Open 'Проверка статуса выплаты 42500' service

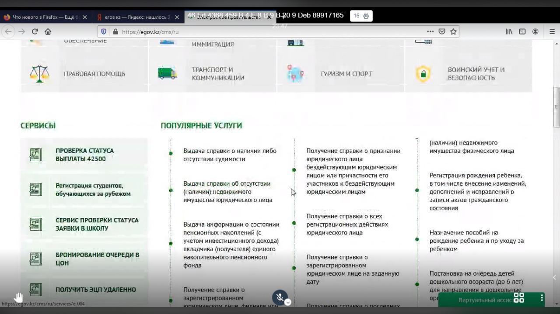[84, 155]
